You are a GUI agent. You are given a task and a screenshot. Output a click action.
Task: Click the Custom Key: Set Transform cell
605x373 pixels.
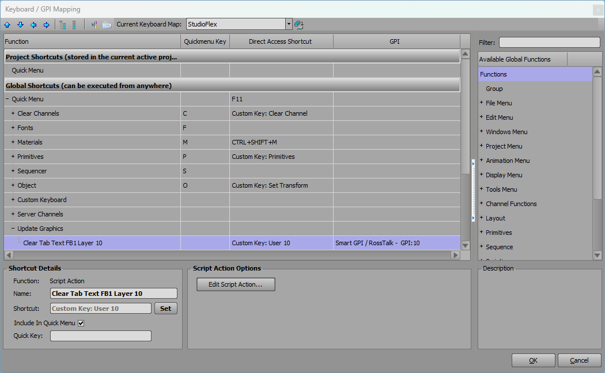pyautogui.click(x=281, y=185)
